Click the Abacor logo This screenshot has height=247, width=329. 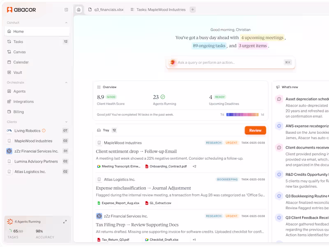(x=21, y=9)
